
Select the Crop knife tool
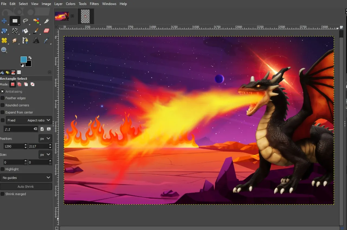[47, 21]
